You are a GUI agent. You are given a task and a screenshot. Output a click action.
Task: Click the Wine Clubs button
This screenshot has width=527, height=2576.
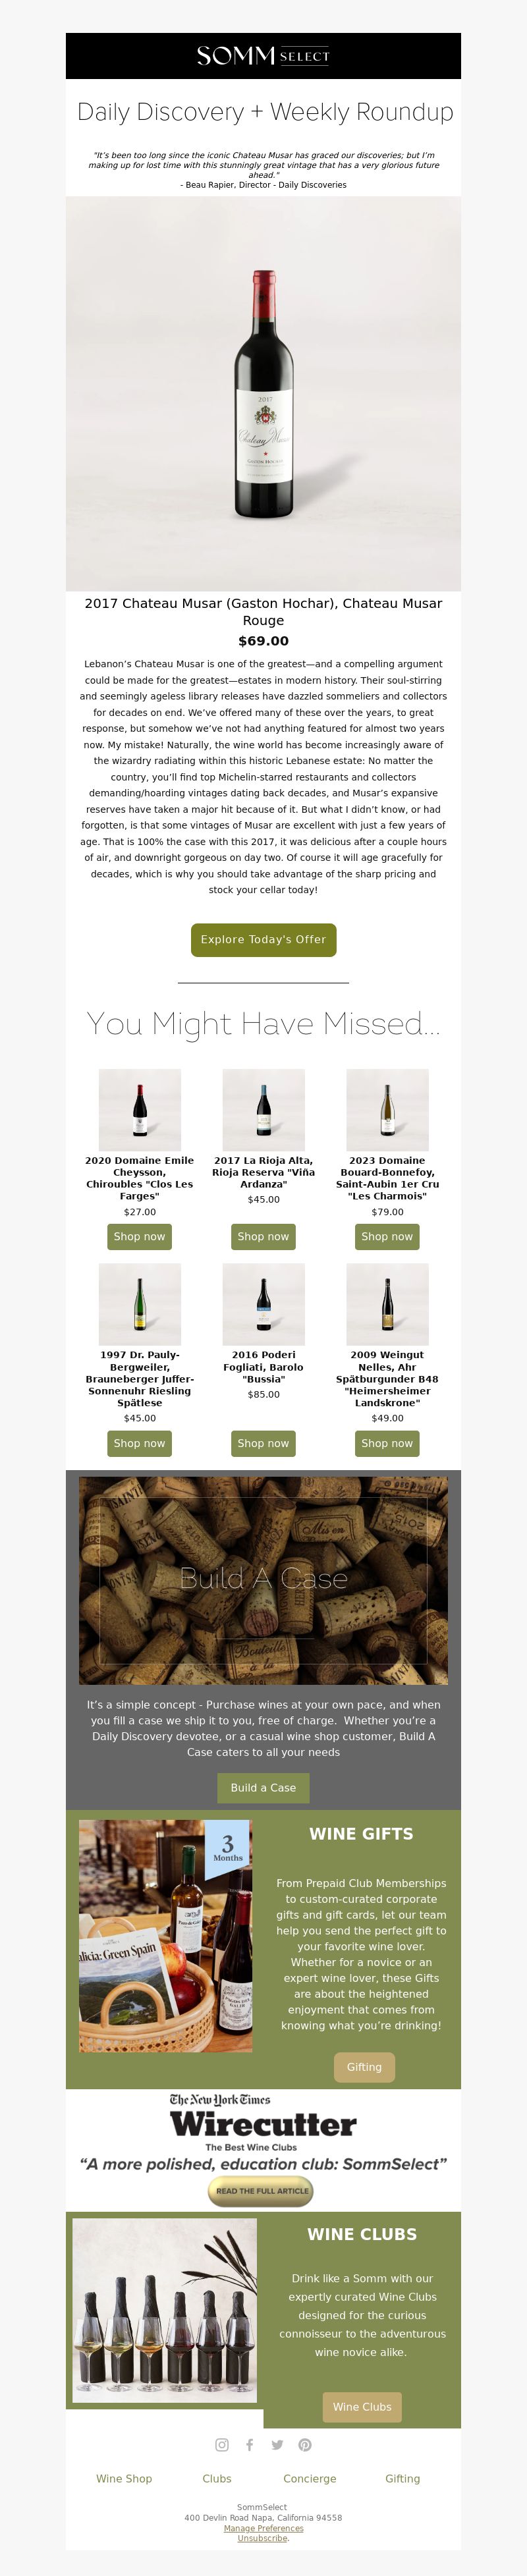[362, 2406]
